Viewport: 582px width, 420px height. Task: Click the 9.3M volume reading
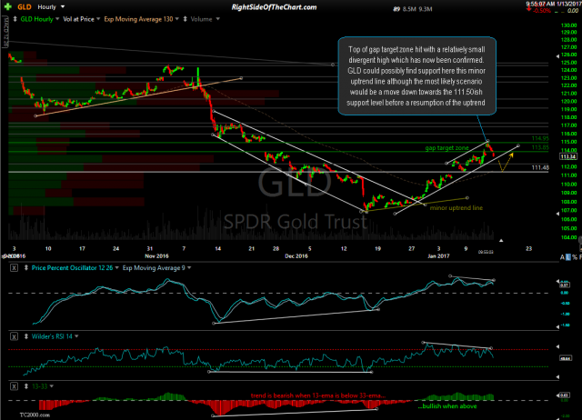point(426,9)
